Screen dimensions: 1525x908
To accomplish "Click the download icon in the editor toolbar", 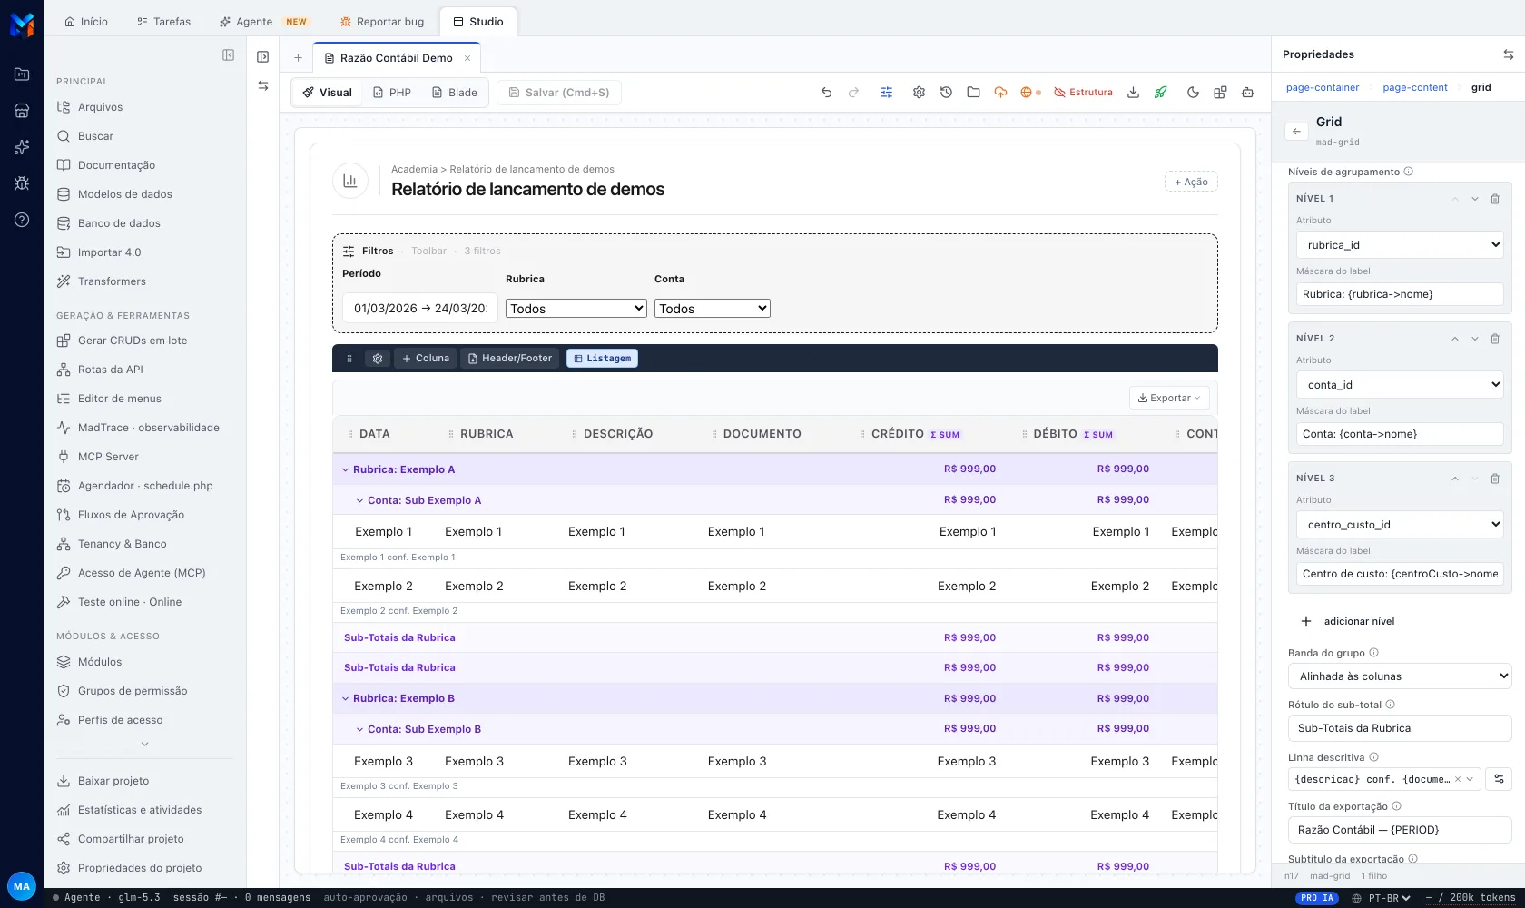I will (x=1133, y=93).
